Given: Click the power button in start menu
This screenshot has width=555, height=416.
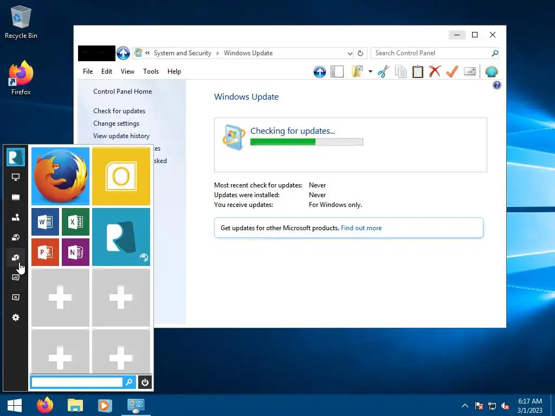Looking at the screenshot, I should pos(145,382).
